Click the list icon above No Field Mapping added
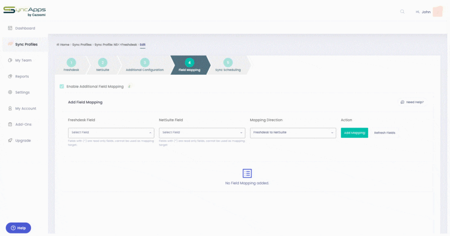The image size is (450, 236). click(247, 173)
